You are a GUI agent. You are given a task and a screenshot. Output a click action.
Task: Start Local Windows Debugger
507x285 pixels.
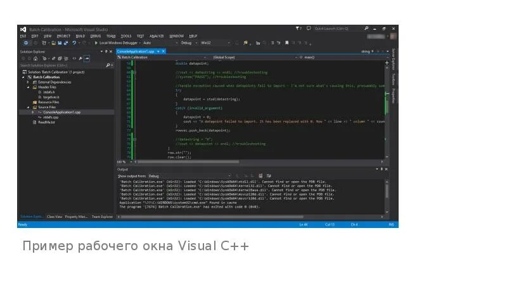(x=116, y=43)
